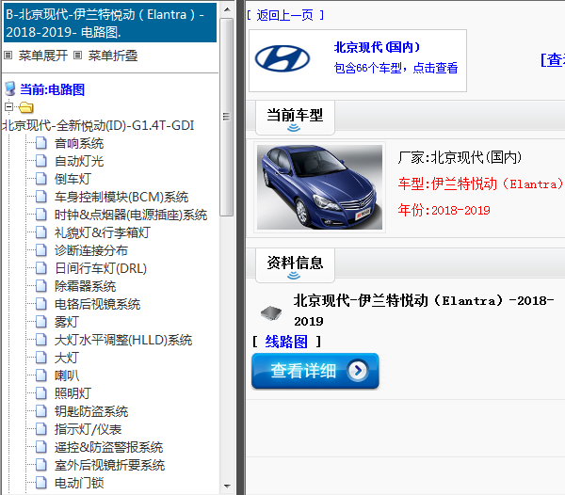Click the Hyundai logo
The height and width of the screenshot is (495, 565).
coord(282,58)
